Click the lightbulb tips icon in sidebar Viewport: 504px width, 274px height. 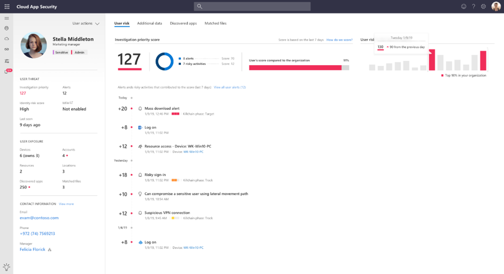tap(6, 267)
